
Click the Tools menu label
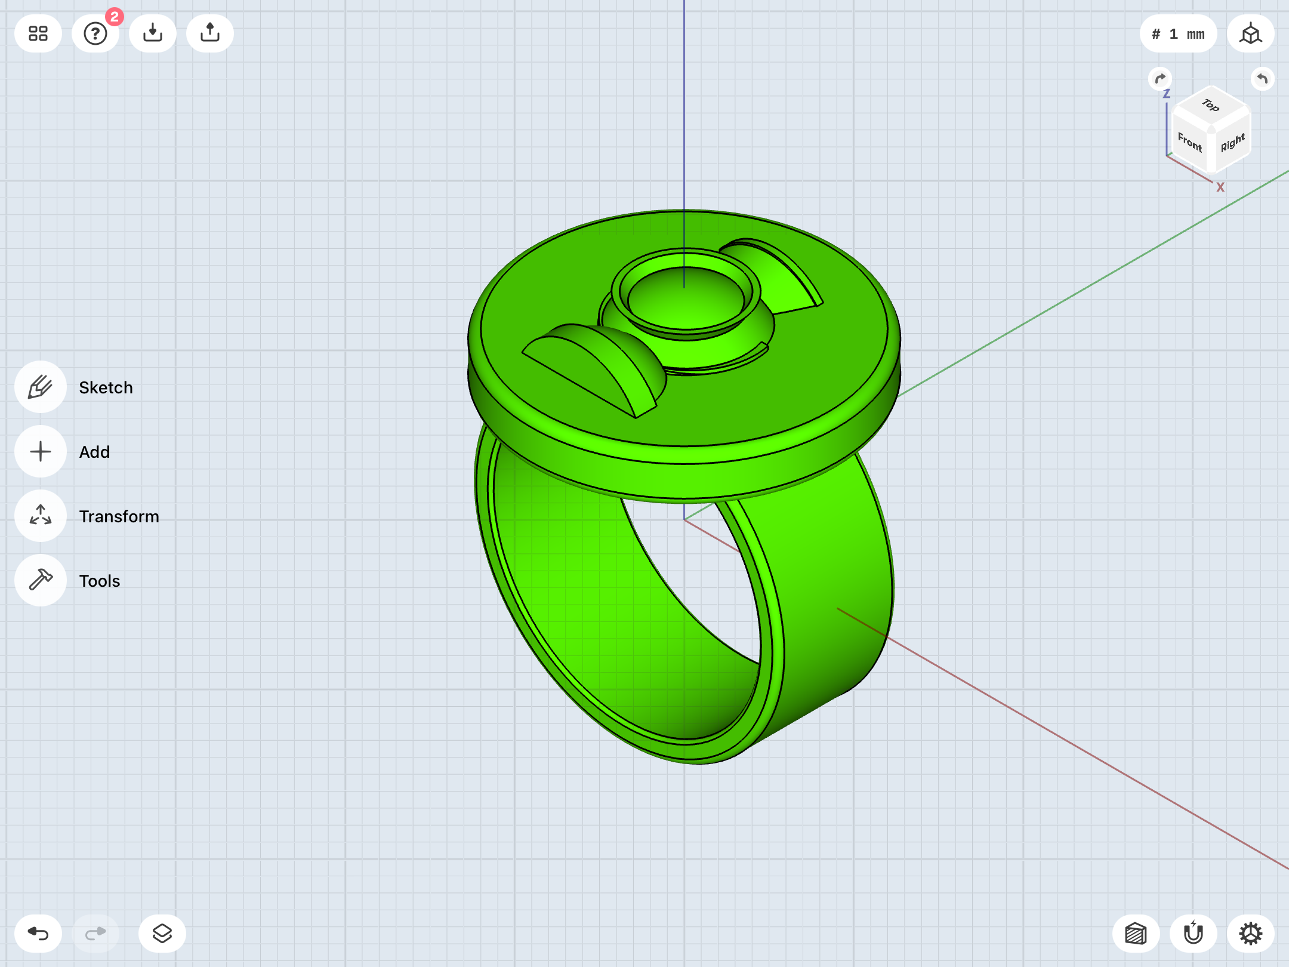pos(100,581)
